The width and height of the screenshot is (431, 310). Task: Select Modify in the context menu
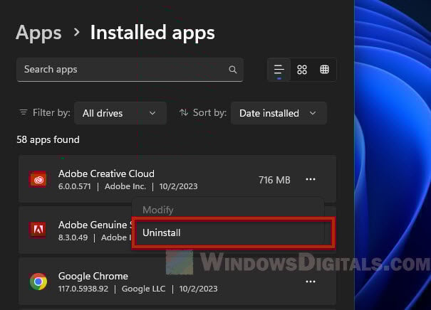(228, 210)
